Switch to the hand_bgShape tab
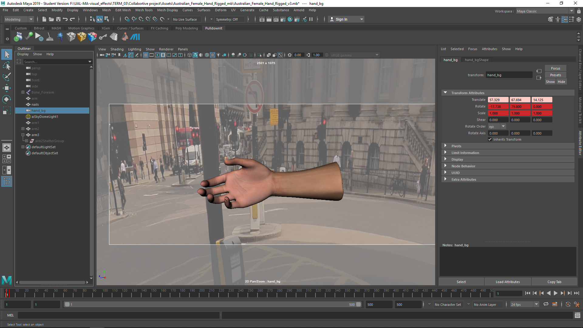The width and height of the screenshot is (583, 328). tap(476, 60)
